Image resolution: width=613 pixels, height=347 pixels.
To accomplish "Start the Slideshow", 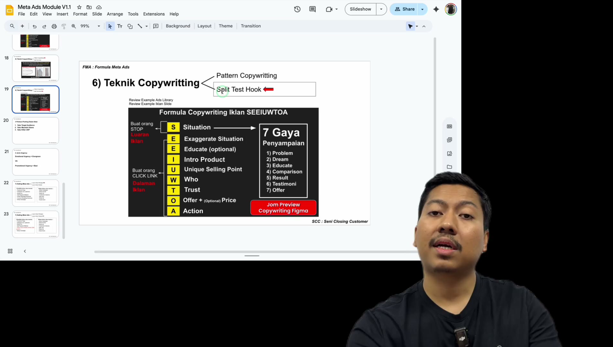I will 360,9.
